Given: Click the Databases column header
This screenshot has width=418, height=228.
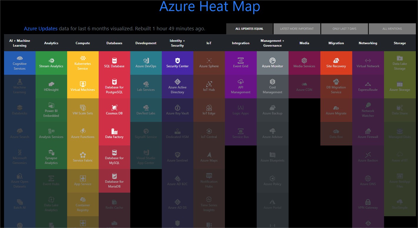Looking at the screenshot, I should point(114,43).
